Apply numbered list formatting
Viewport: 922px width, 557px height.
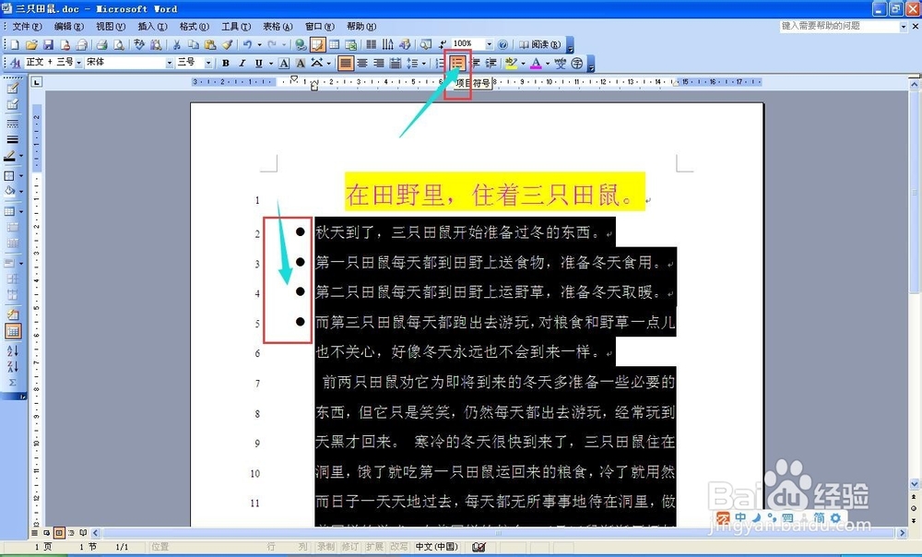(x=438, y=63)
